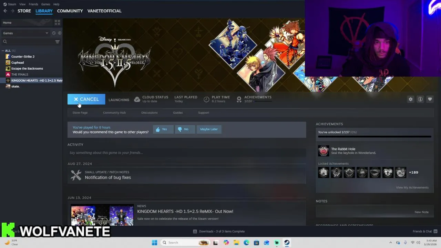Click the first locked achievement icon
Viewport: 441px width, 248px height.
tap(324, 172)
